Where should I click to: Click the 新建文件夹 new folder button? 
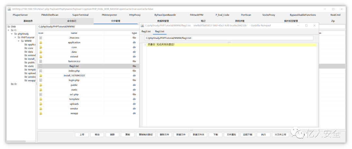click(x=198, y=135)
